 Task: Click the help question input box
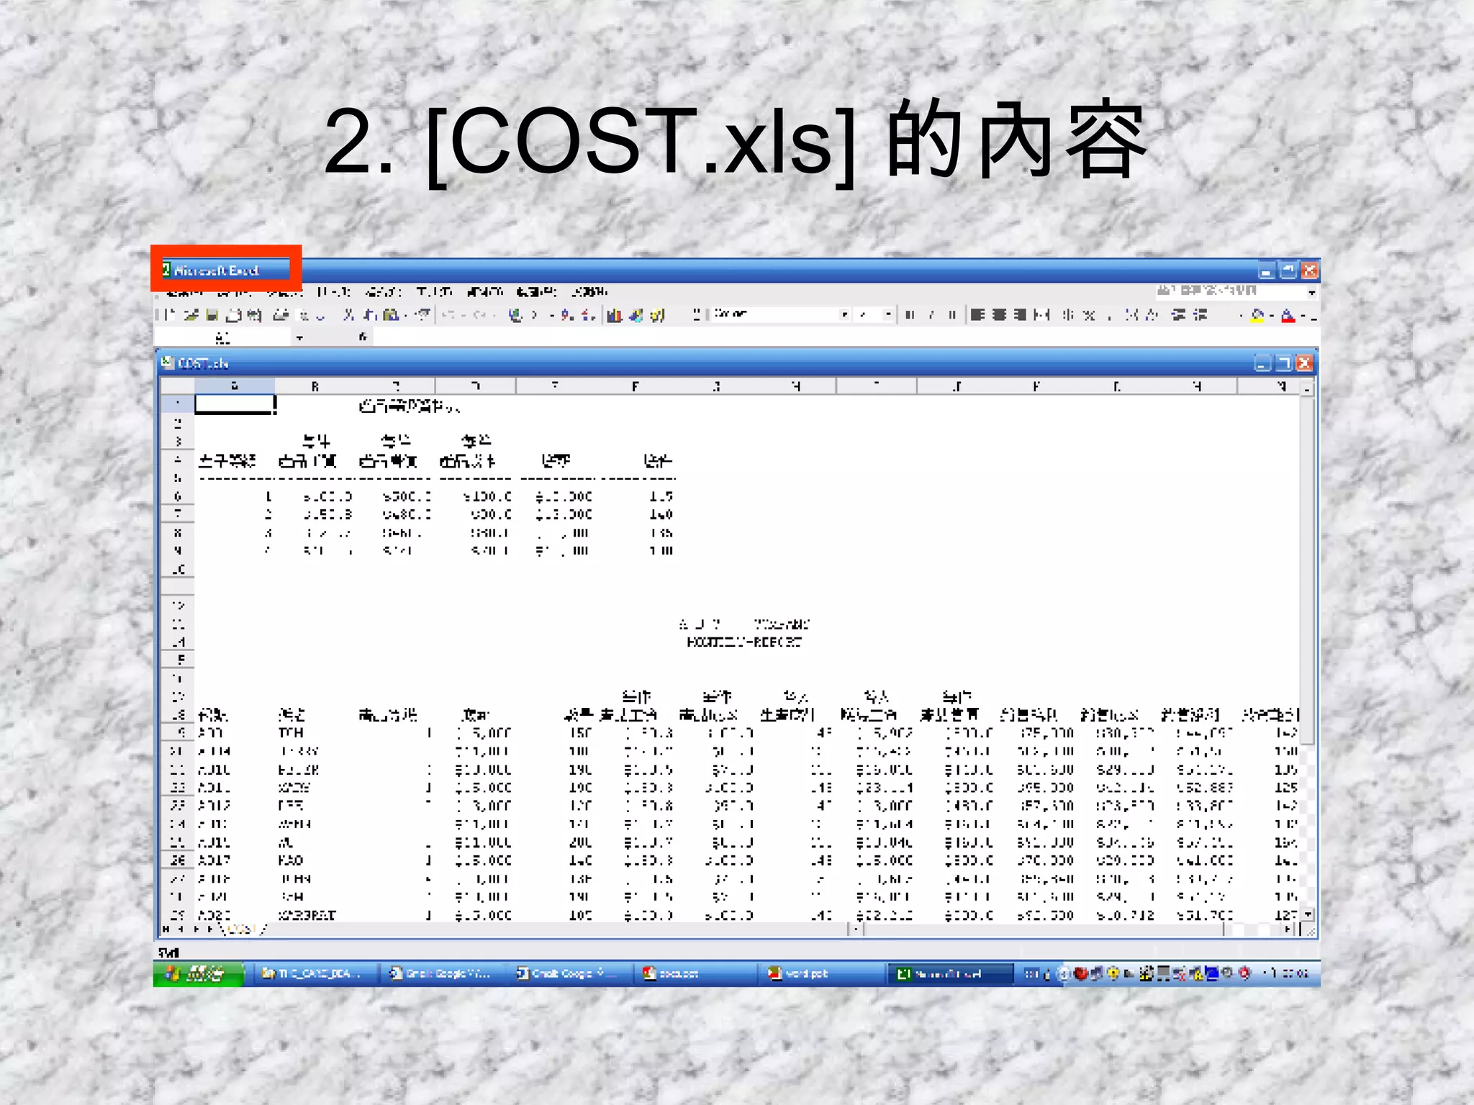[x=1230, y=291]
